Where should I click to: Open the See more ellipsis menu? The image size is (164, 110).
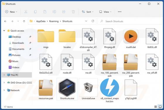pos(119,12)
